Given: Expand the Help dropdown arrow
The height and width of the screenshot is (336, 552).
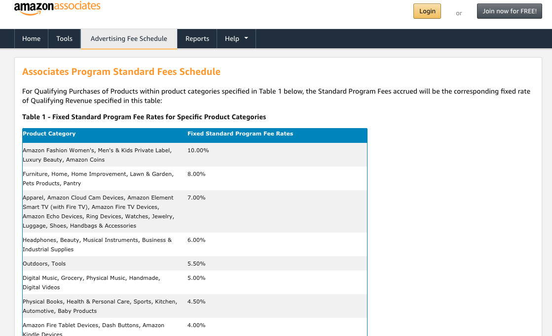Looking at the screenshot, I should 246,38.
